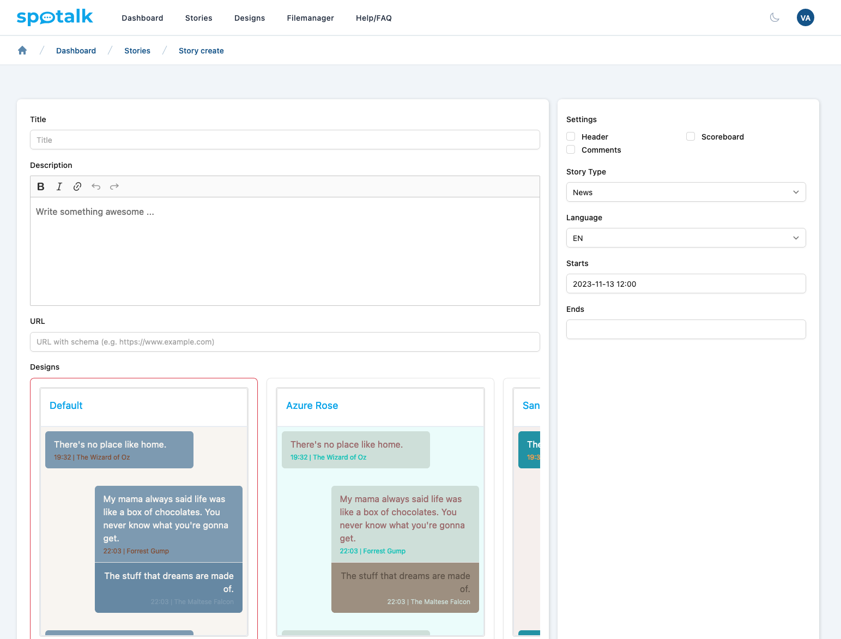This screenshot has height=639, width=841.
Task: Tick the Scoreboard setting
Action: pos(691,136)
